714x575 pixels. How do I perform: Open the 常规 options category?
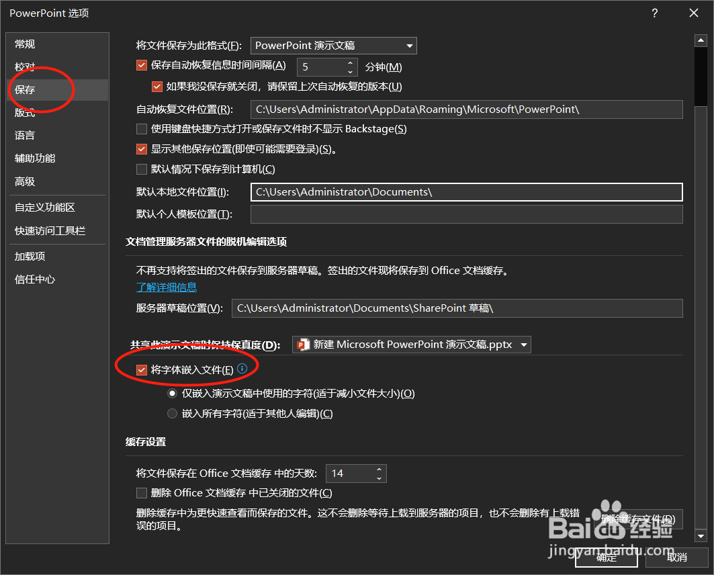pos(57,44)
